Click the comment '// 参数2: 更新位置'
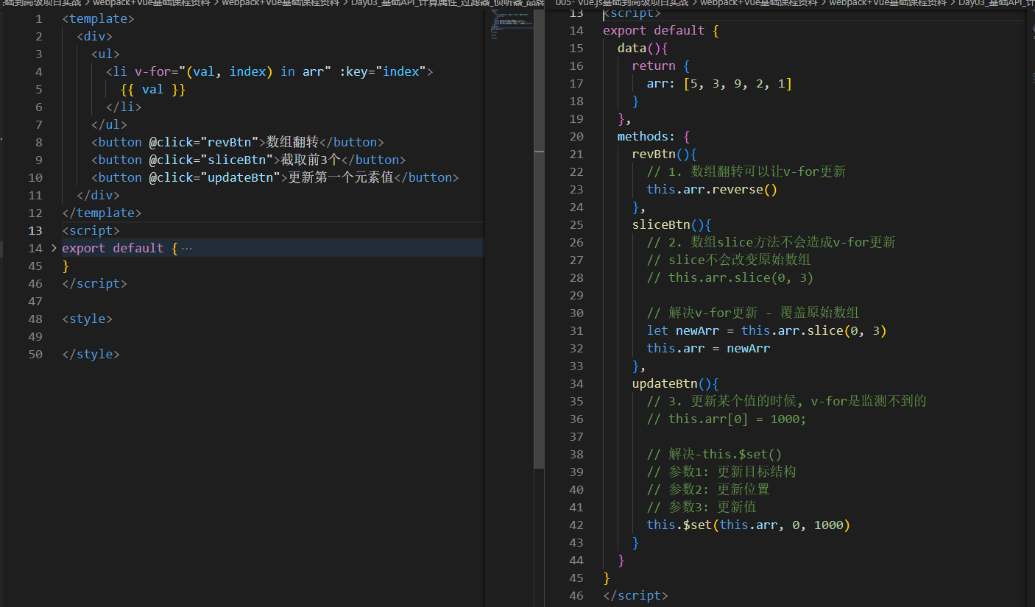 click(708, 489)
